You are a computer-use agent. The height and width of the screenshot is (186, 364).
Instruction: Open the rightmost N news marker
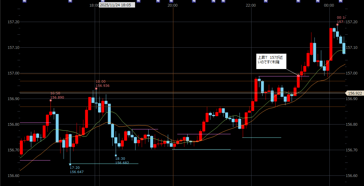click(341, 1)
